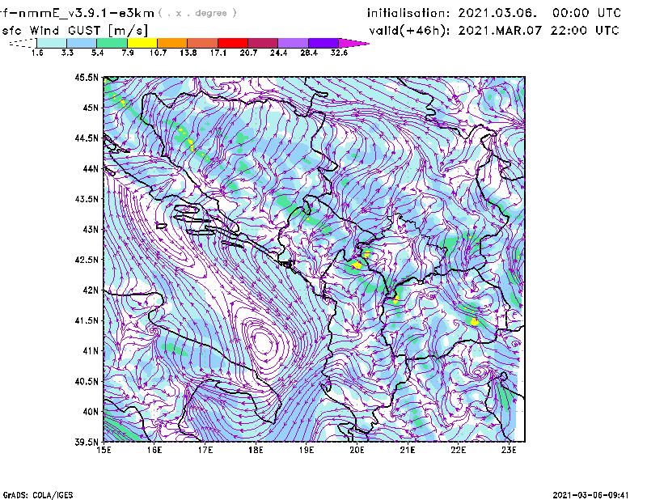
Task: Click the 42.5N latitude label
Action: (87, 260)
